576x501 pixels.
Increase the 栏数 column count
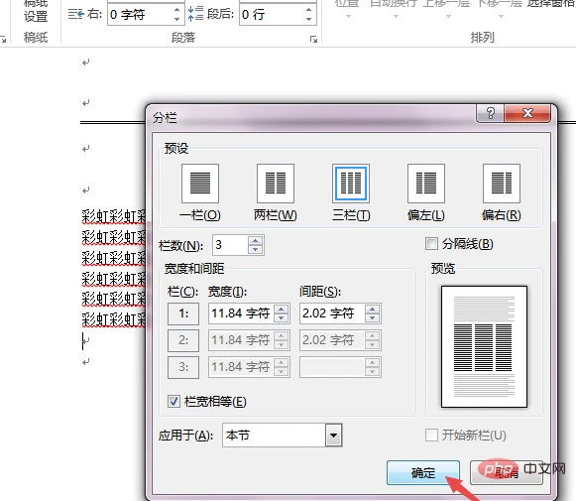tap(256, 241)
